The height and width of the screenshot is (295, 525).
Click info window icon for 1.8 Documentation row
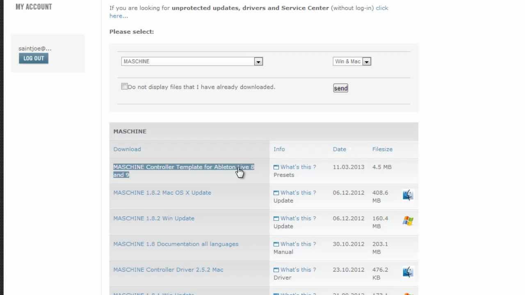coord(276,244)
